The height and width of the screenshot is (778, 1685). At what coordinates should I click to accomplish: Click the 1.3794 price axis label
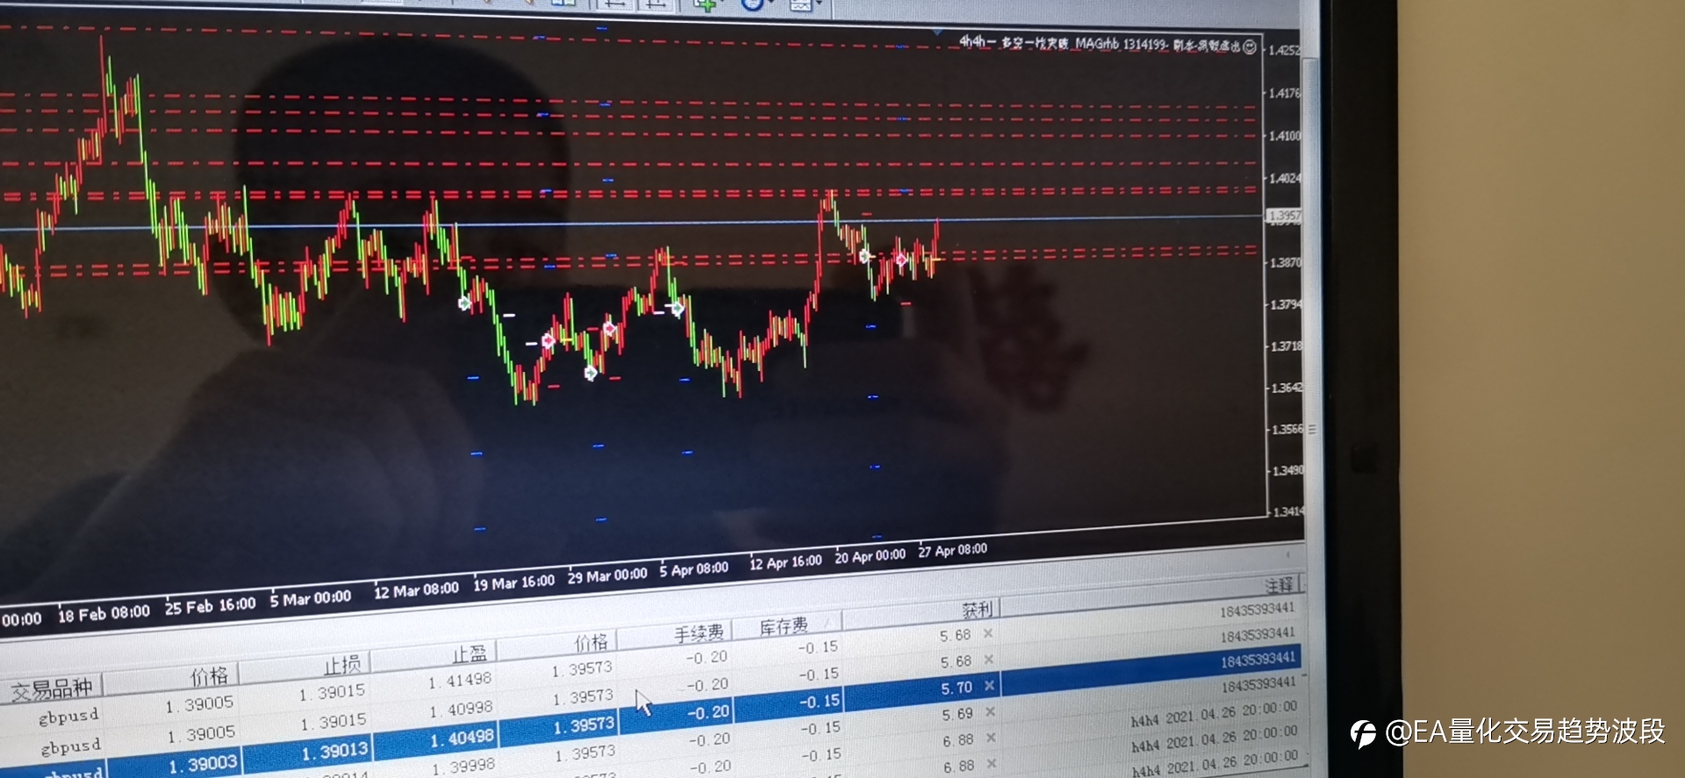(x=1287, y=304)
